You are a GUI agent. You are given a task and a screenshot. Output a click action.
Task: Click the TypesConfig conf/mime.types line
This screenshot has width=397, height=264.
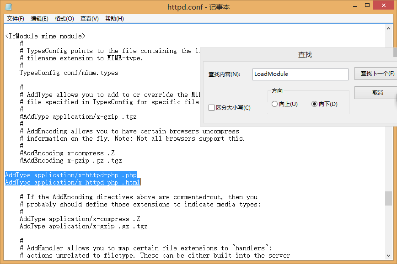69,73
